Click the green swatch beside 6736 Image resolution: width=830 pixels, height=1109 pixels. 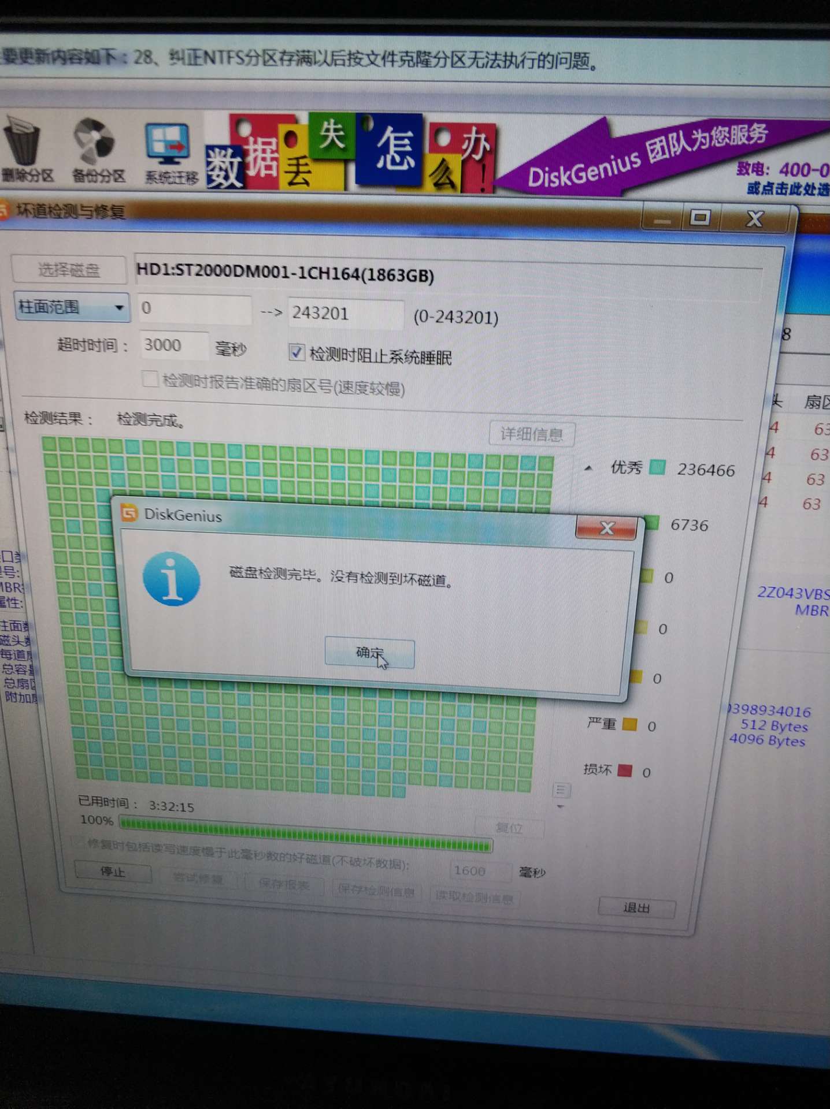pos(651,523)
